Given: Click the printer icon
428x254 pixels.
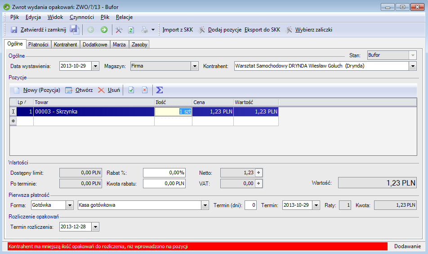Looking at the screenshot, I should pyautogui.click(x=145, y=30).
